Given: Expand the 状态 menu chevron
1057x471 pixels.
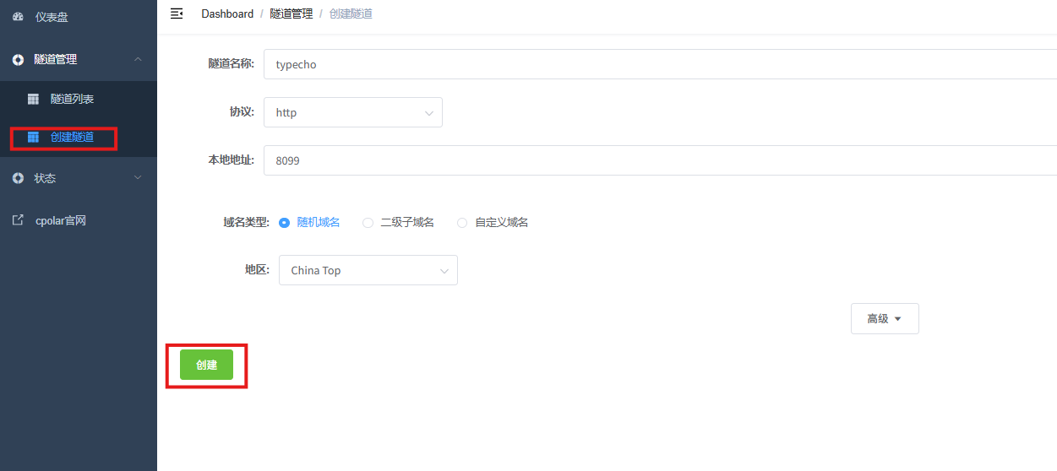Looking at the screenshot, I should (x=139, y=178).
